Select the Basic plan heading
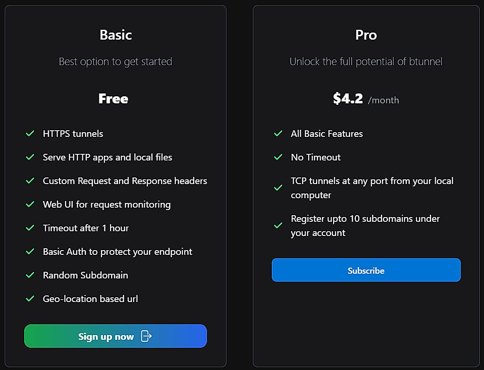Viewport: 484px width, 370px height. [115, 34]
